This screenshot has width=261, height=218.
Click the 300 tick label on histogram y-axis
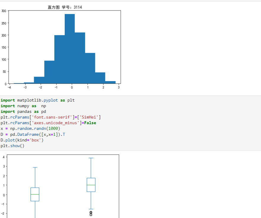4,11
